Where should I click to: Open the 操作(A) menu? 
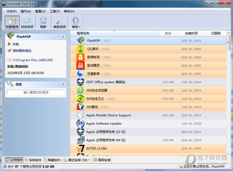[26, 11]
